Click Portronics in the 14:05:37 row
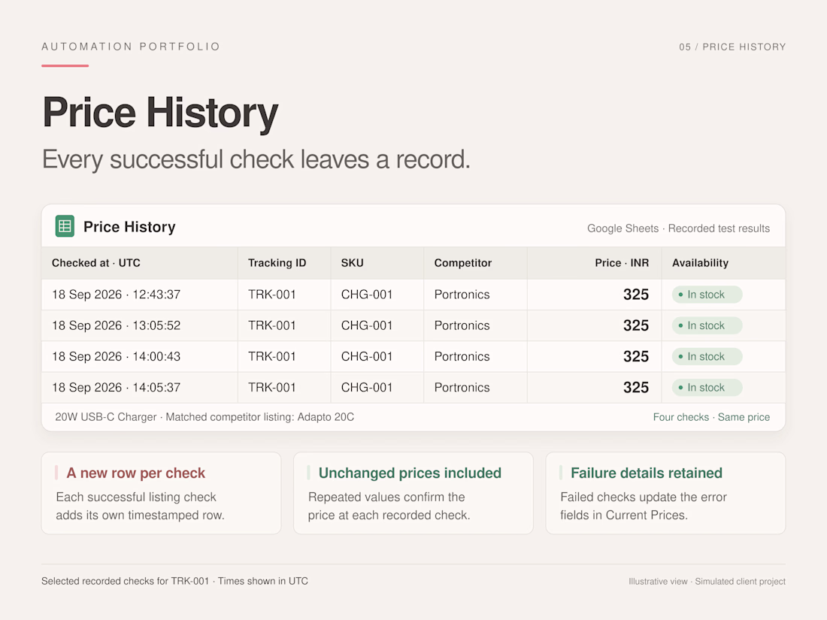This screenshot has height=620, width=827. pos(462,388)
